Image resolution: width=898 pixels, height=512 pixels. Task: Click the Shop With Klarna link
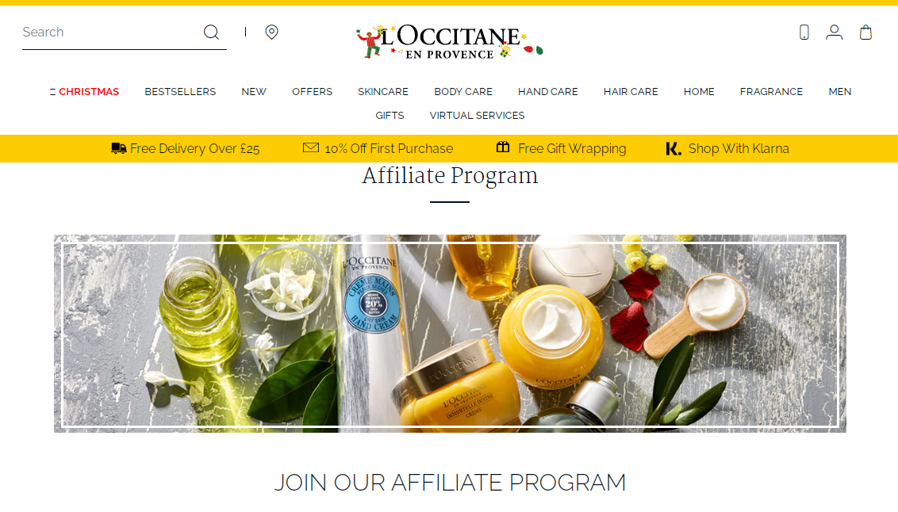point(739,149)
